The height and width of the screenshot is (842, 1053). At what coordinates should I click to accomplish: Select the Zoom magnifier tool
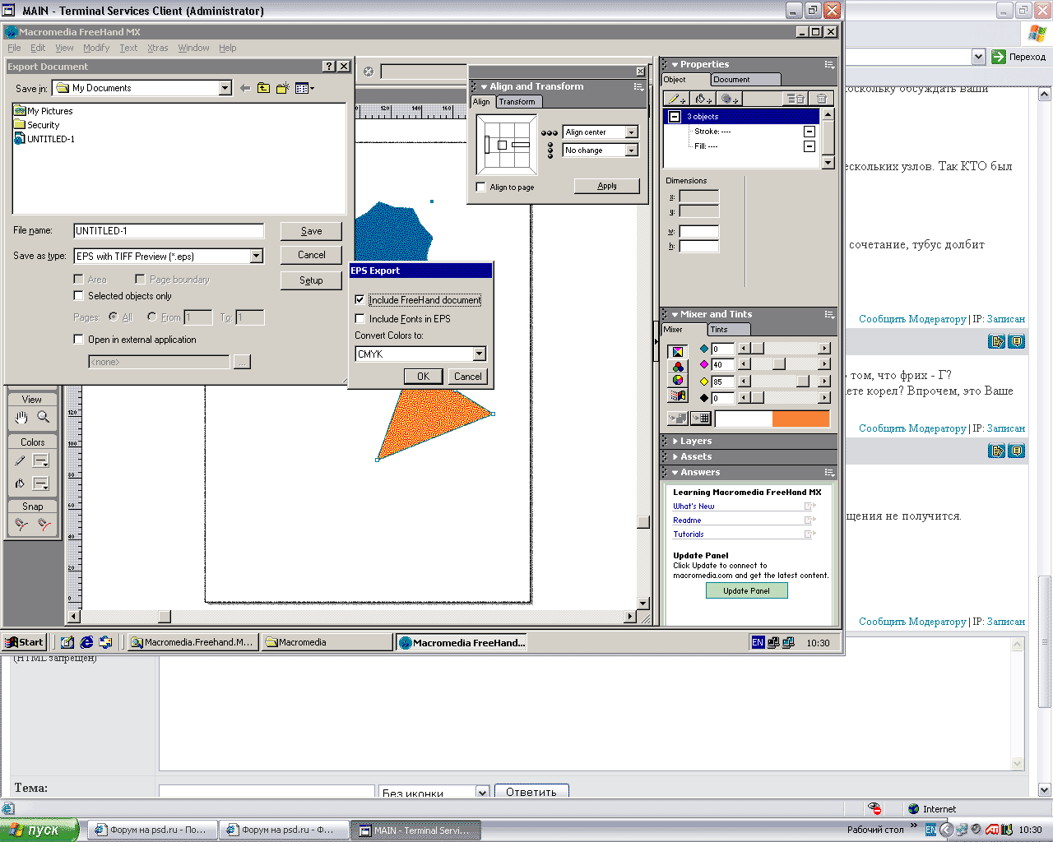click(x=44, y=418)
